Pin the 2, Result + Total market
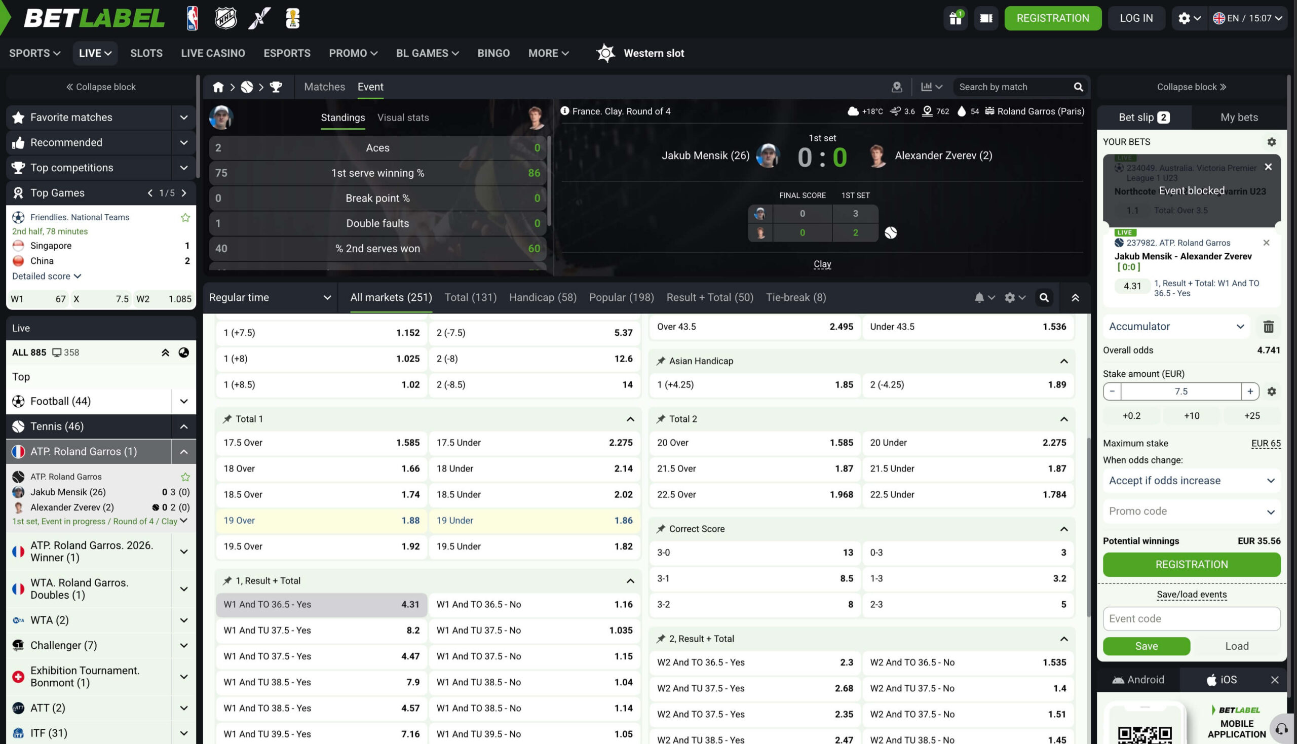This screenshot has height=744, width=1297. pos(661,639)
